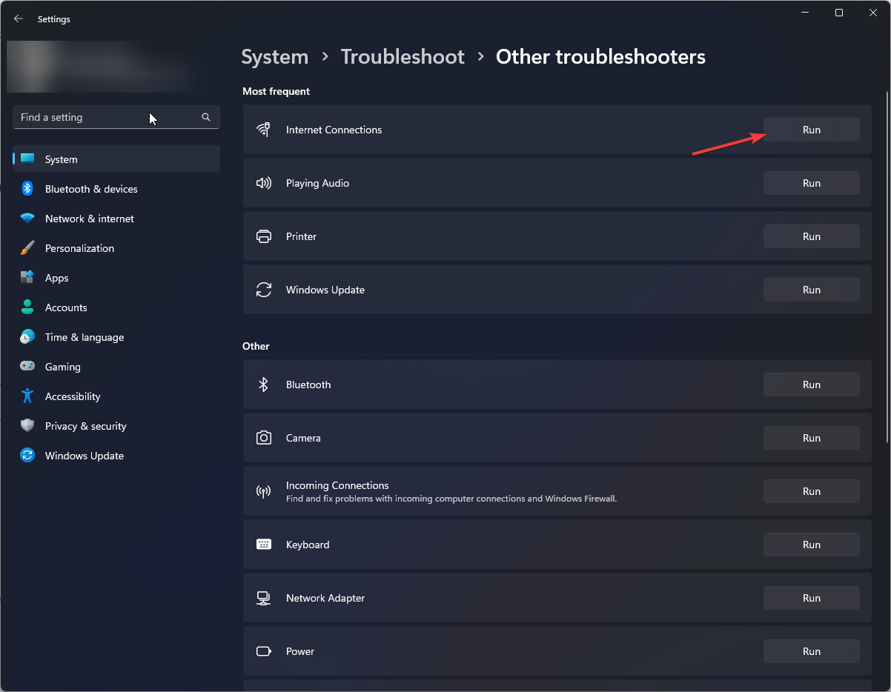This screenshot has width=891, height=692.
Task: Run the Network Adapter troubleshooter
Action: 812,598
